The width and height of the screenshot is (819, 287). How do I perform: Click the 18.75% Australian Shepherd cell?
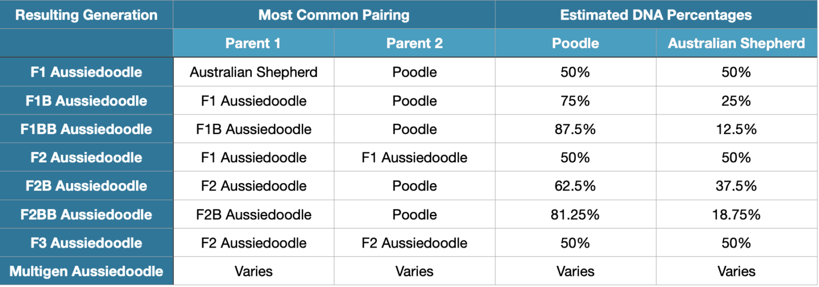(737, 215)
